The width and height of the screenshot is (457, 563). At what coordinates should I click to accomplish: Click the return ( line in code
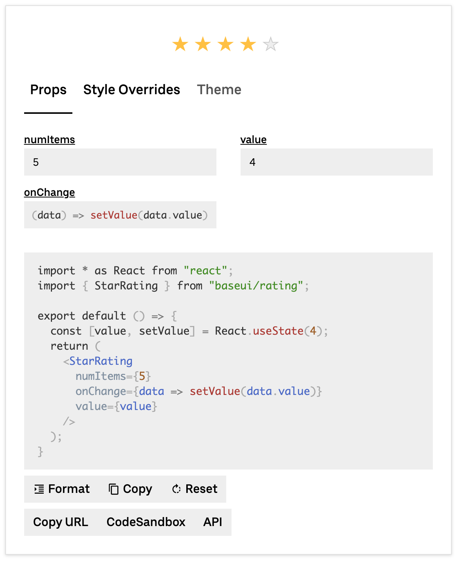point(75,346)
